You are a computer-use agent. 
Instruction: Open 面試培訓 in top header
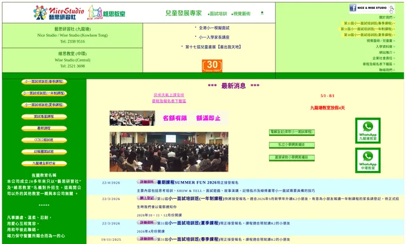click(218, 14)
